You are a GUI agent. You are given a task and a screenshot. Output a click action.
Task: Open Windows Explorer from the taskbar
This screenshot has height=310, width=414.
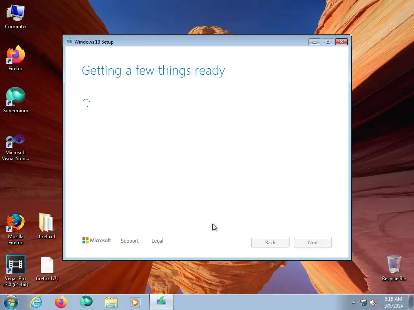[111, 302]
